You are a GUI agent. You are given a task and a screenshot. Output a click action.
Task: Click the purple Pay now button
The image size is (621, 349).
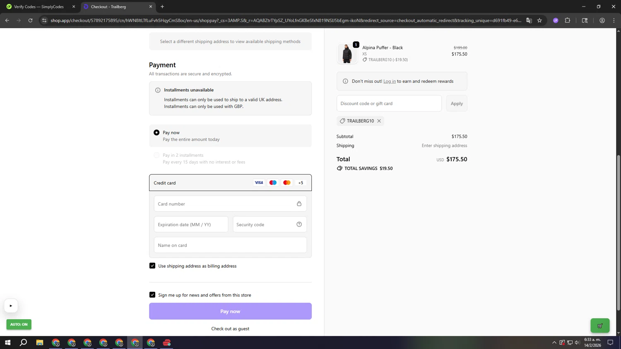tap(230, 311)
